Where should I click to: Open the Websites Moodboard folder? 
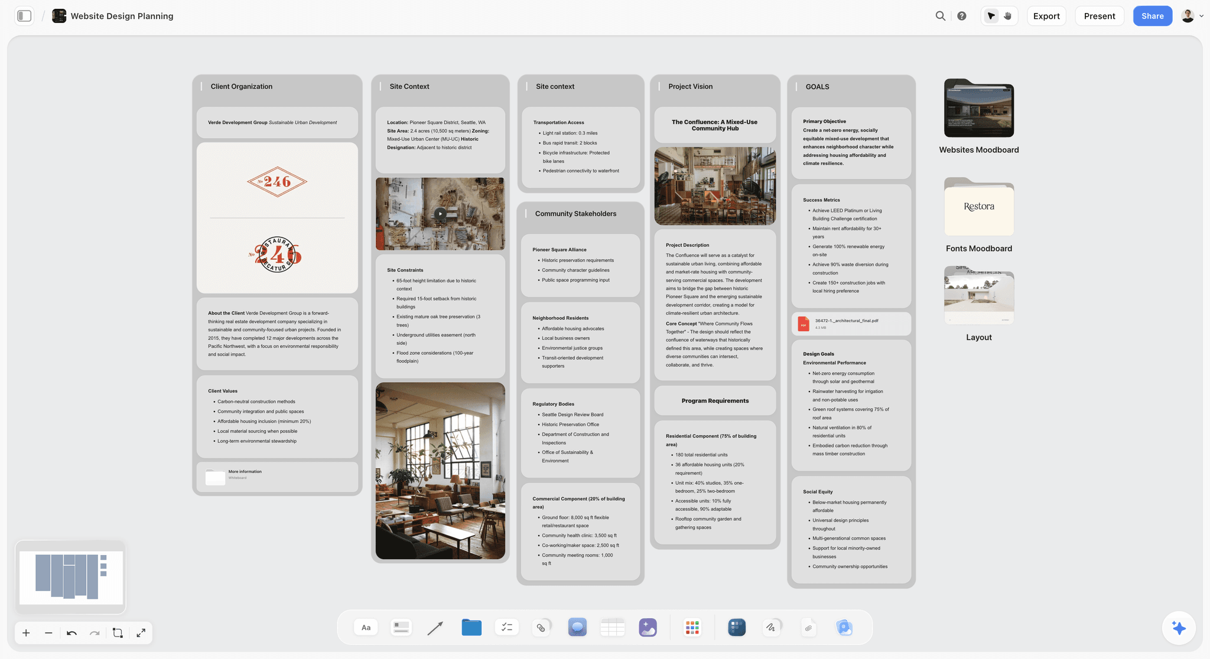(979, 108)
